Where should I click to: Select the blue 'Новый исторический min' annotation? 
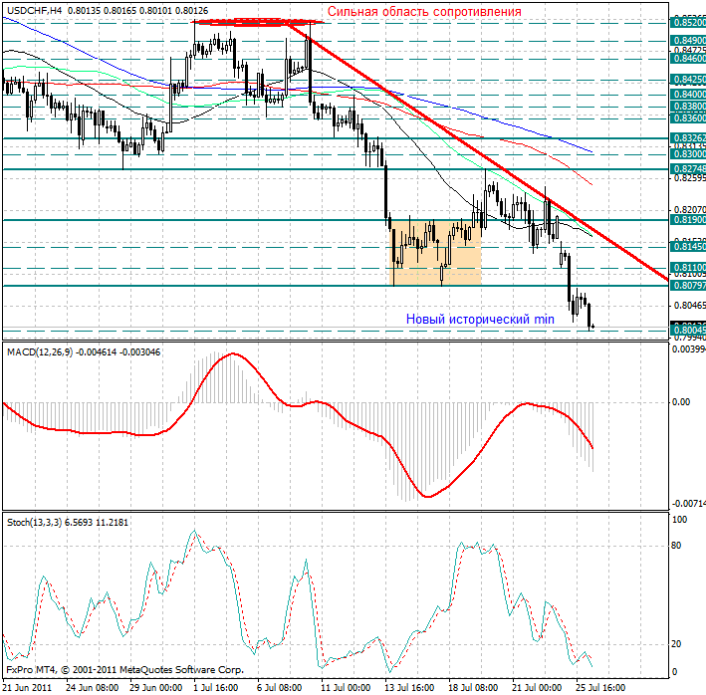(479, 319)
